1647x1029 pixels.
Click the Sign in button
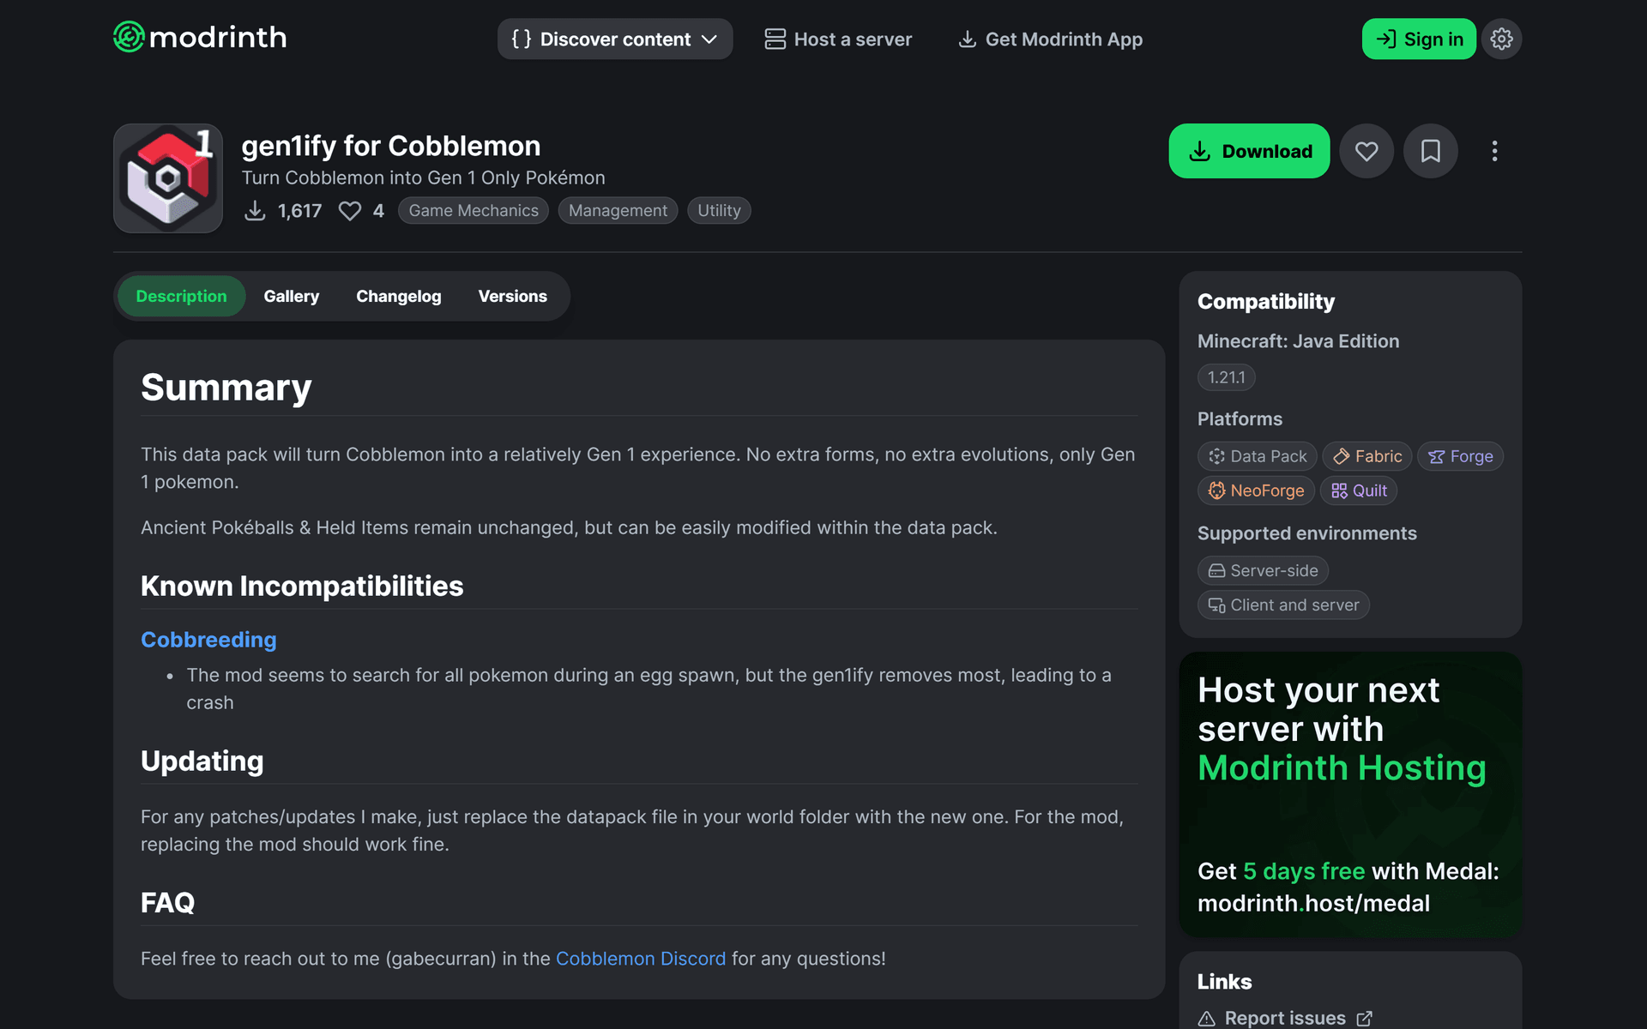pyautogui.click(x=1419, y=39)
